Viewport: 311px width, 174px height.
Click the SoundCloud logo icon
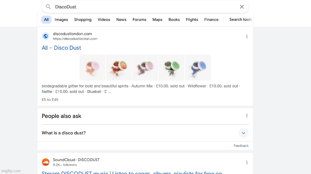tap(46, 162)
